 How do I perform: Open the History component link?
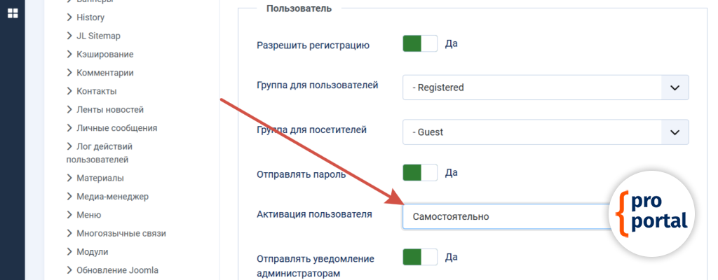(x=90, y=17)
